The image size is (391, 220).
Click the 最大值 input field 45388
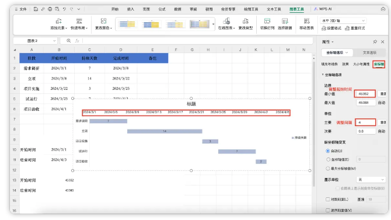pyautogui.click(x=365, y=103)
